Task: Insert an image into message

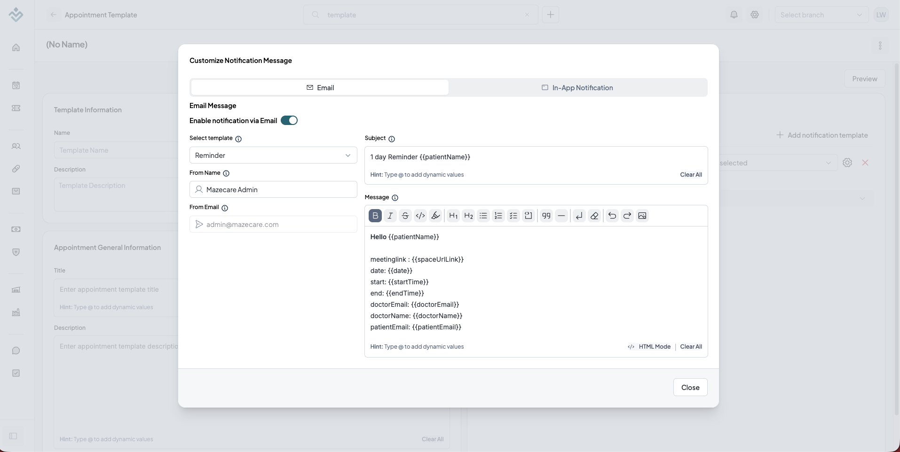Action: pos(642,216)
